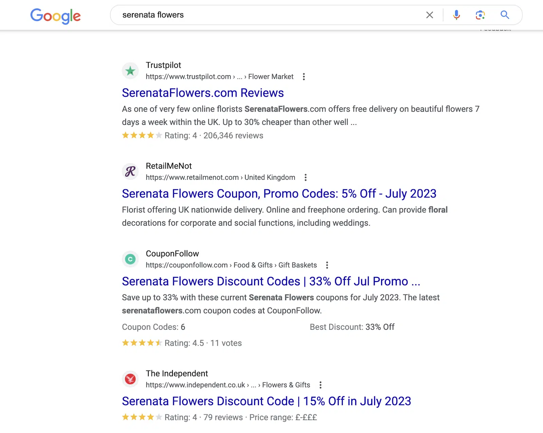Open Serenata Flowers Discount Code 15% Off link
Screen dimensions: 543x433
click(266, 401)
